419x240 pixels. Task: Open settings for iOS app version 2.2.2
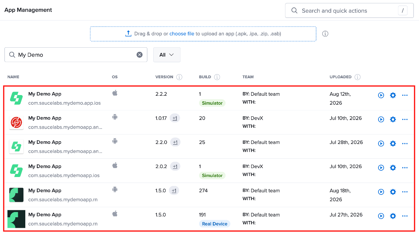coord(393,95)
